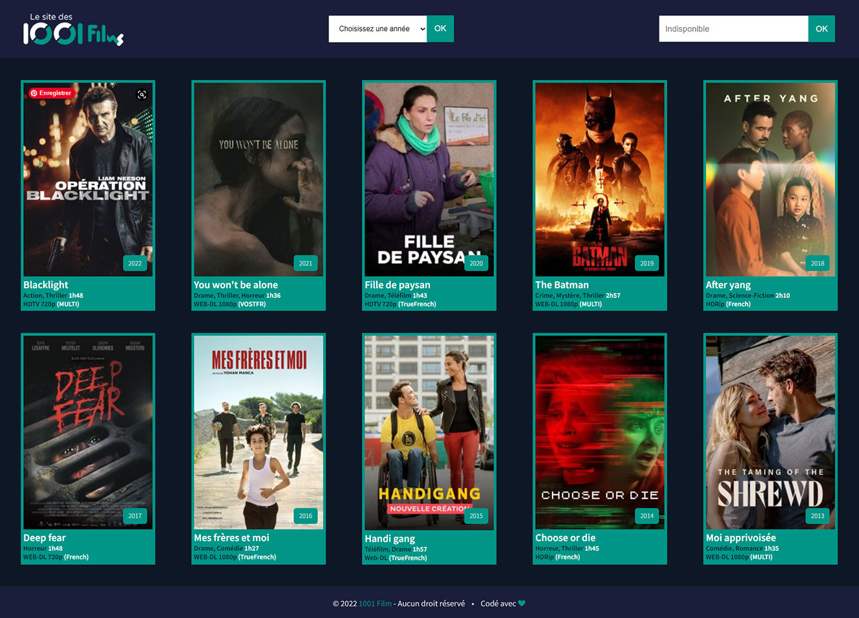This screenshot has height=618, width=859.
Task: Click 'WEB-DL 1080p (MULTI)' under Moi apprivoisée
Action: pyautogui.click(x=739, y=557)
